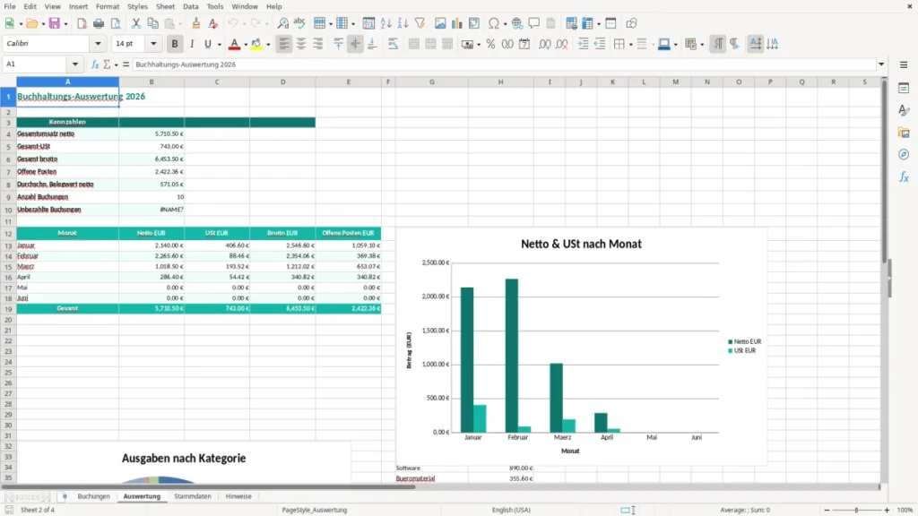The width and height of the screenshot is (918, 516).
Task: Open the Format menu
Action: 108,6
